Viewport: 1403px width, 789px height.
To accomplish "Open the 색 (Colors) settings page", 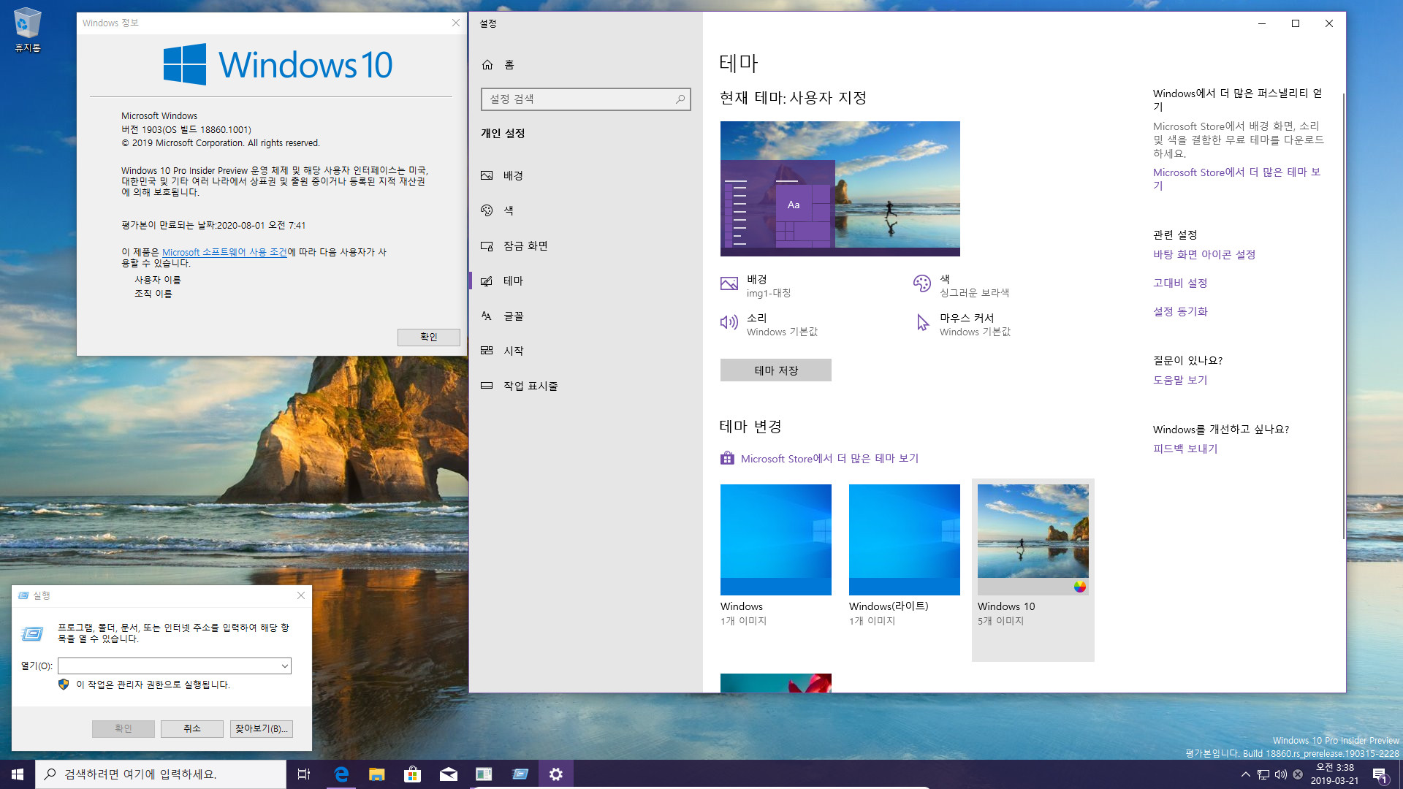I will [x=585, y=210].
